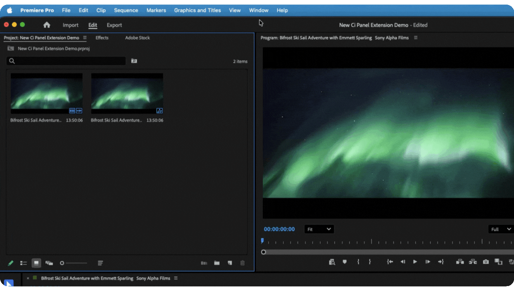Open the Sort Icons menu button
This screenshot has width=514, height=291.
pyautogui.click(x=100, y=263)
